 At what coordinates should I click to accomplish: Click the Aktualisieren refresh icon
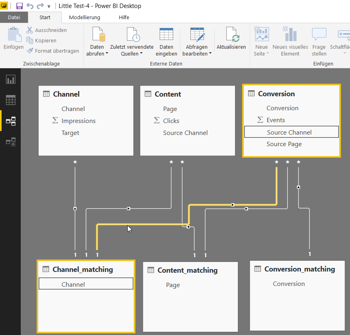(232, 34)
